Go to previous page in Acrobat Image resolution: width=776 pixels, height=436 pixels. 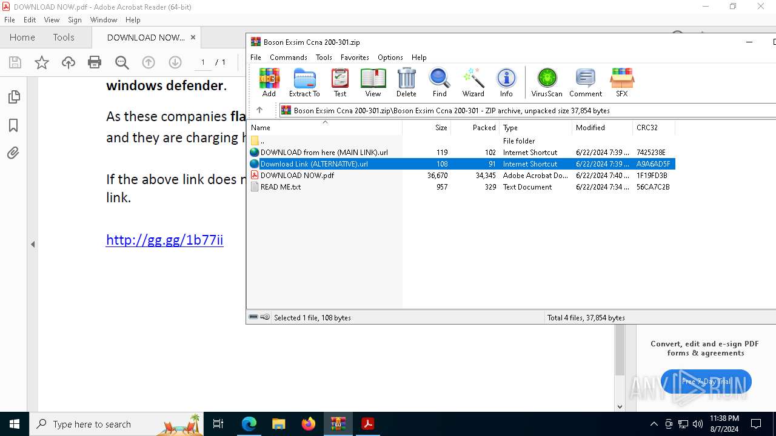pos(149,62)
